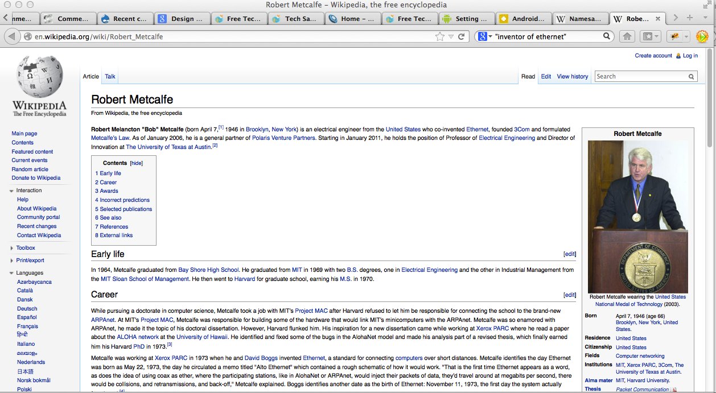The width and height of the screenshot is (716, 393).
Task: List all tabs with the dropdown arrow
Action: pos(706,18)
